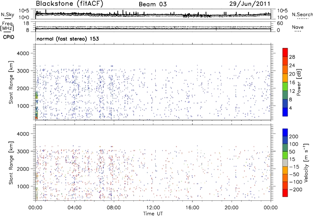Click the 28 label on Power colorbar
The image size is (313, 216).
tap(292, 57)
